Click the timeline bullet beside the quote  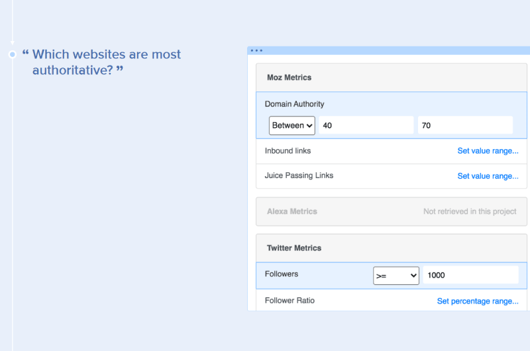[x=13, y=54]
